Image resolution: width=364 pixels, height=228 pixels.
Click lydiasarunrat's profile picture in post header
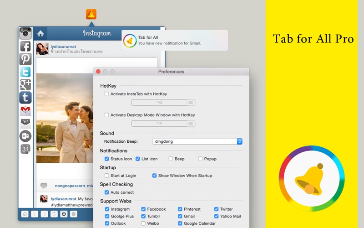pos(42,49)
